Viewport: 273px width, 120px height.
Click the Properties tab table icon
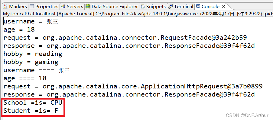coord(31,6)
